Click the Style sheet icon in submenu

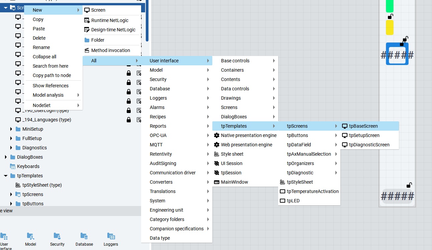[x=217, y=154]
